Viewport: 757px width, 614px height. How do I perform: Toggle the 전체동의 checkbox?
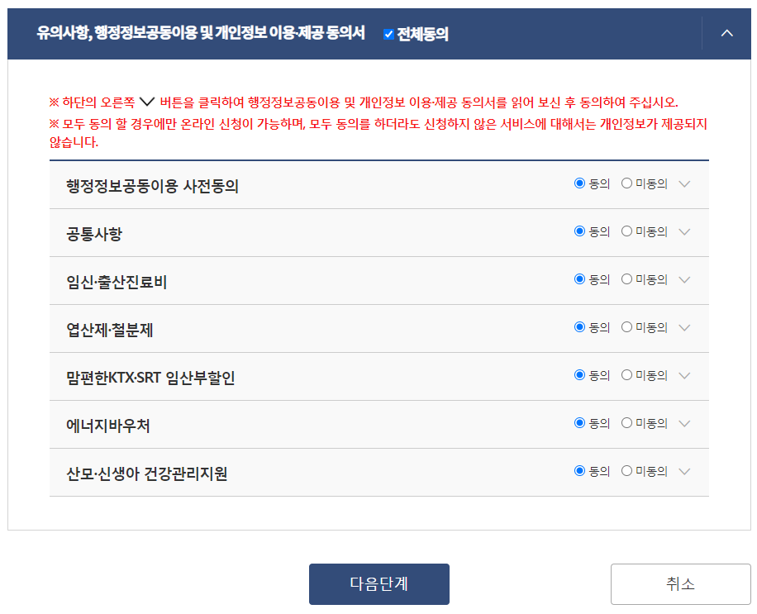(x=388, y=34)
